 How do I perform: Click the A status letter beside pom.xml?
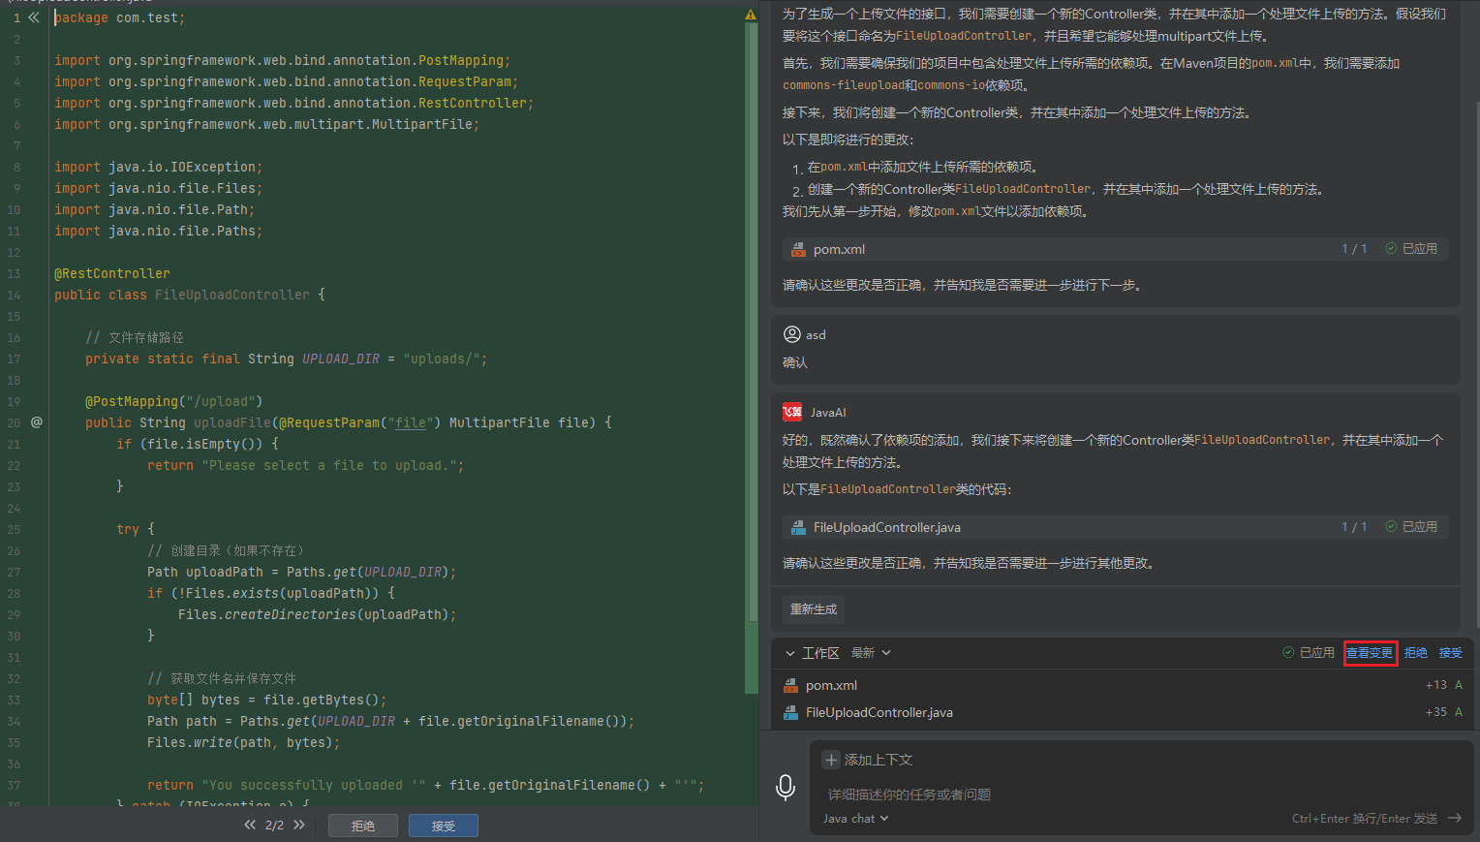(1459, 685)
